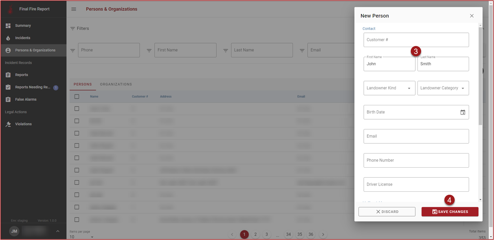Open the Summary dashboard icon
Image resolution: width=494 pixels, height=240 pixels.
pos(8,26)
